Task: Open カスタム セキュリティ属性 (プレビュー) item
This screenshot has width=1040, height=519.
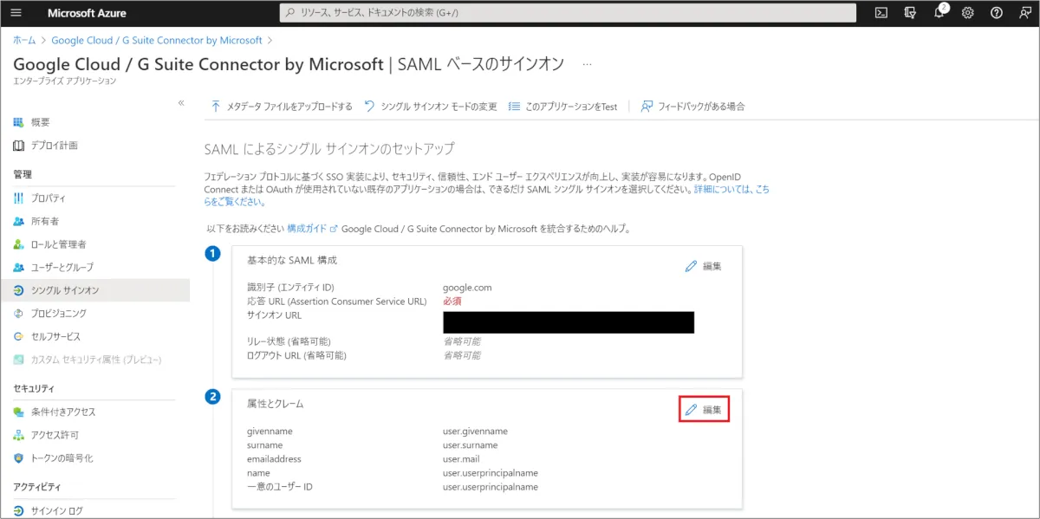Action: click(x=94, y=359)
